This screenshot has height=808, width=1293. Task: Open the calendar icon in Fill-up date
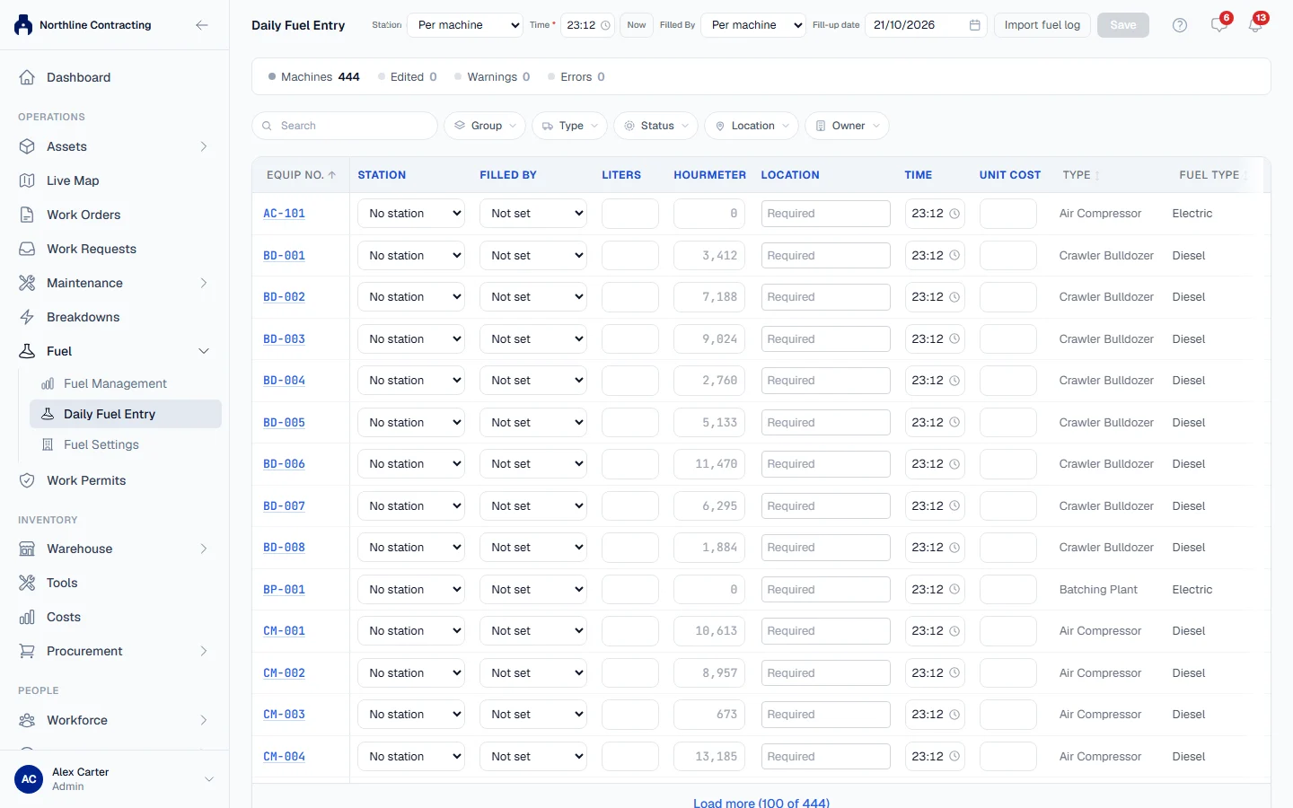click(974, 25)
